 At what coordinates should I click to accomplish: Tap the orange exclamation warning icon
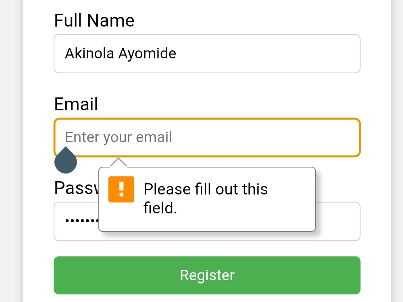pyautogui.click(x=121, y=189)
